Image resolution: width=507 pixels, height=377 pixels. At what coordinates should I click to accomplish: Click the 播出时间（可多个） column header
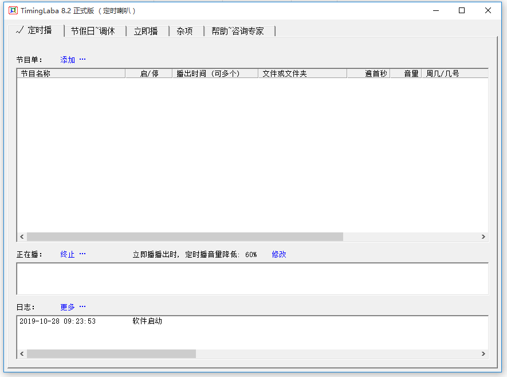pyautogui.click(x=215, y=73)
